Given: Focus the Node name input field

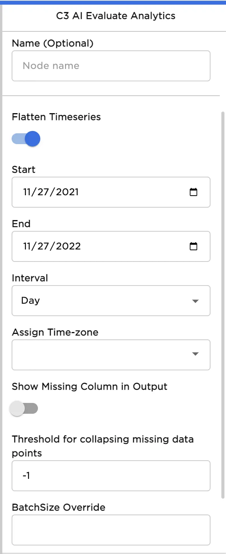Looking at the screenshot, I should (x=111, y=66).
